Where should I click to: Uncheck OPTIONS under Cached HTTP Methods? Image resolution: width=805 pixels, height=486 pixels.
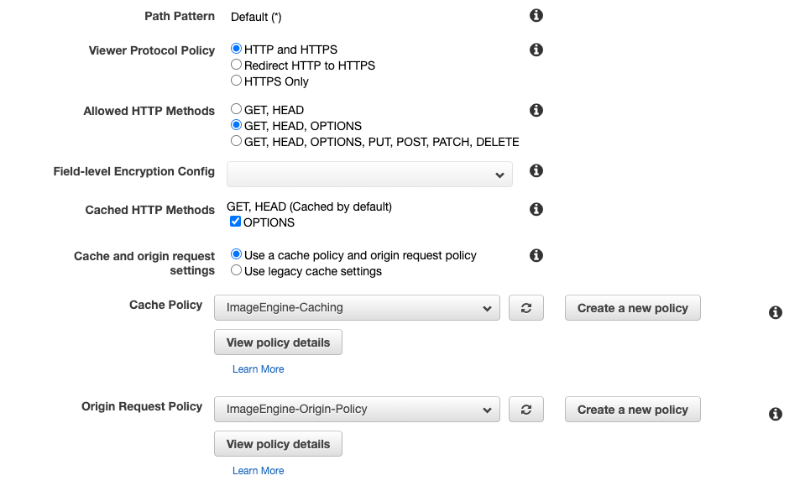pyautogui.click(x=236, y=222)
